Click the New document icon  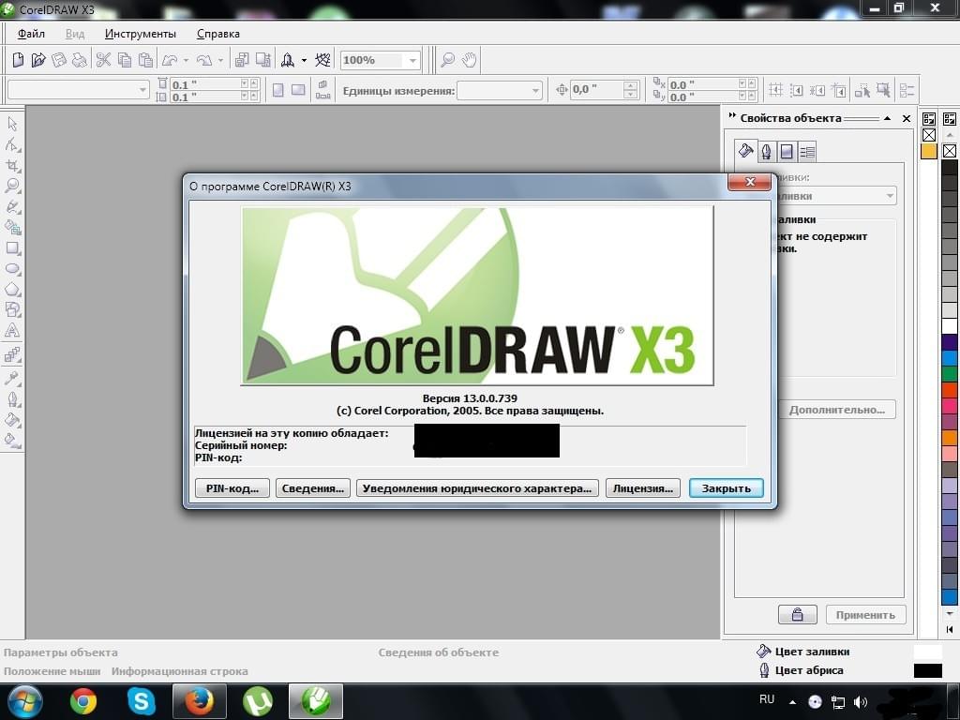tap(18, 60)
